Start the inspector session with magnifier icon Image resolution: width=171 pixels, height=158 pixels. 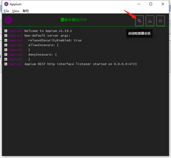pyautogui.click(x=139, y=21)
